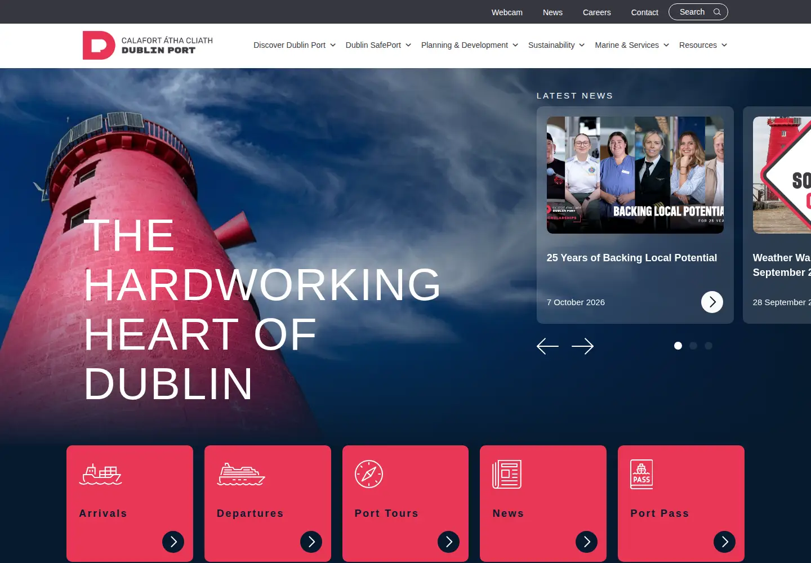Open Arrivals with its arrow button
Screen dimensions: 811x563
pos(173,542)
